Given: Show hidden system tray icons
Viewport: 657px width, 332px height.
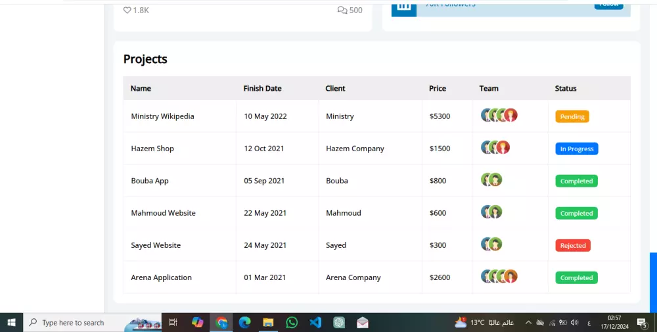Looking at the screenshot, I should click(x=528, y=322).
